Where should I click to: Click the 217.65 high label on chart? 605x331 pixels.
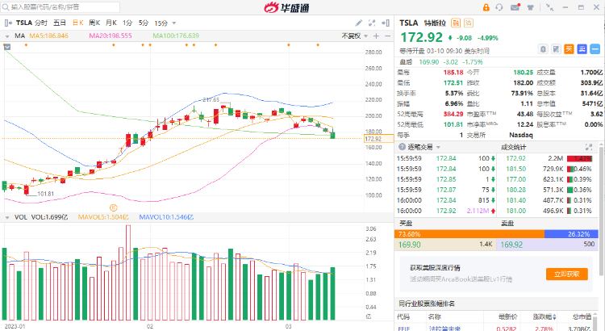(211, 99)
